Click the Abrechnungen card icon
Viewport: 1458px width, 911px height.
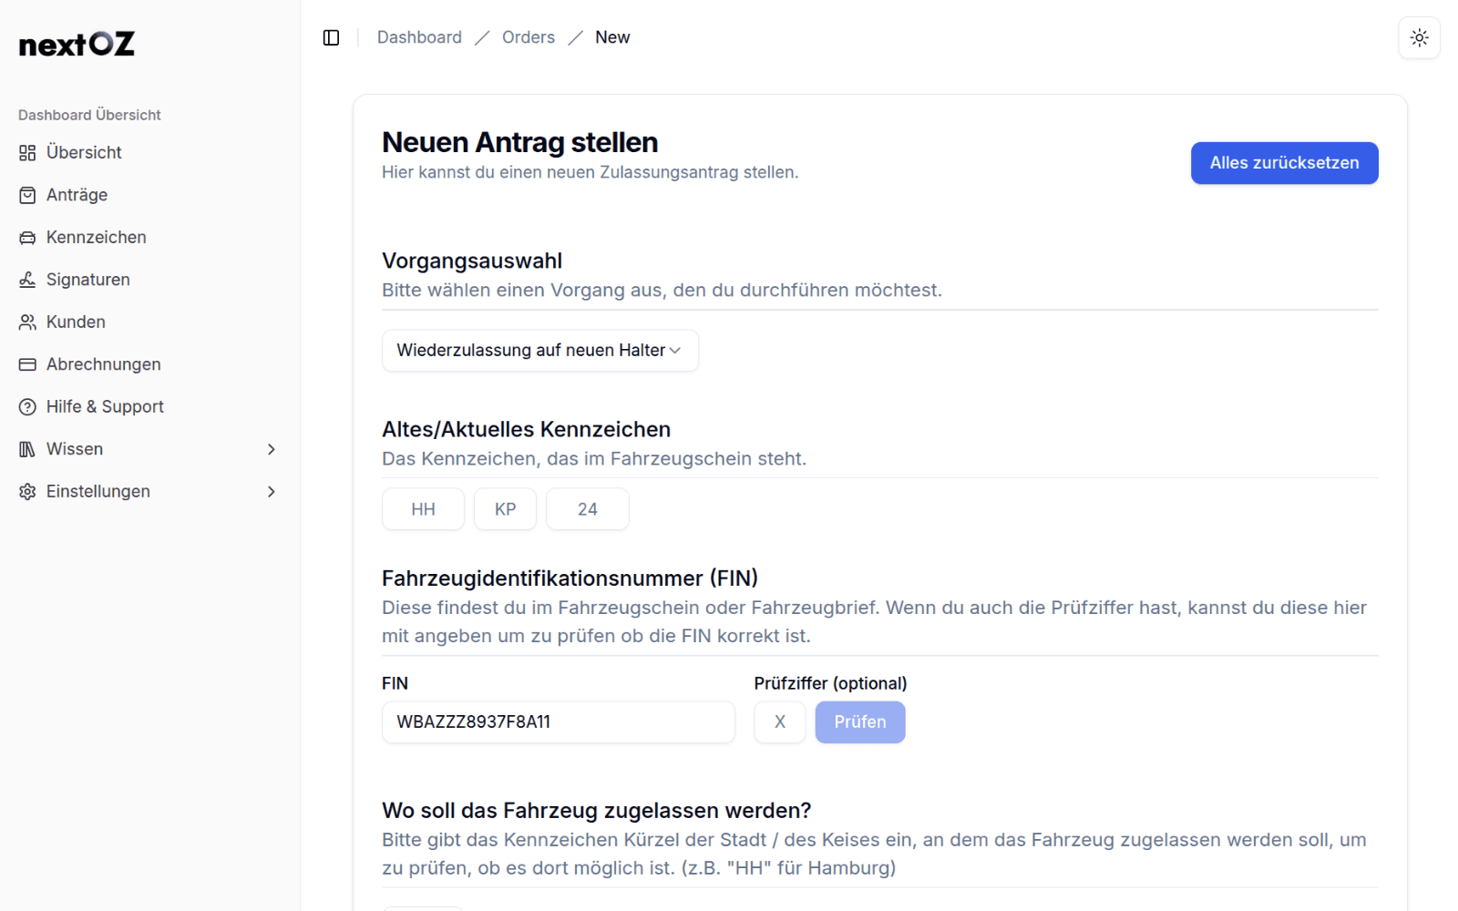pos(27,363)
